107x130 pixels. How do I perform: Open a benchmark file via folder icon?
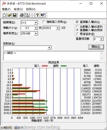(x=10, y=15)
